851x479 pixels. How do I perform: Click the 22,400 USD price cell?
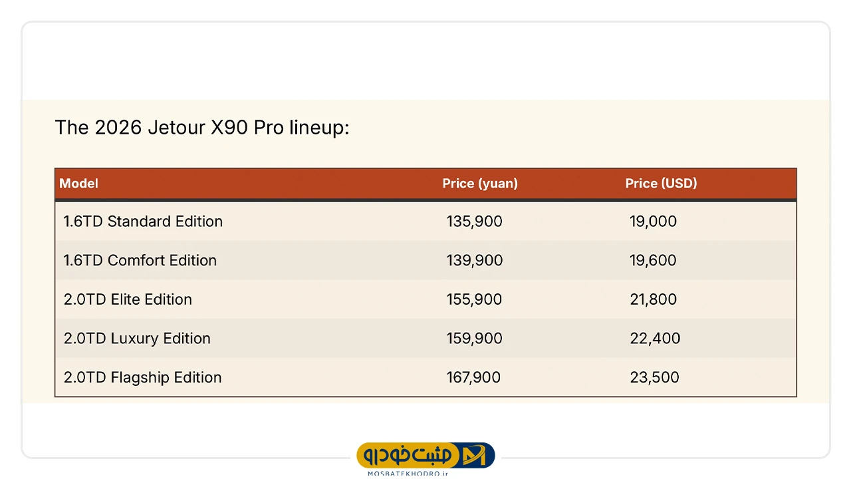coord(655,339)
